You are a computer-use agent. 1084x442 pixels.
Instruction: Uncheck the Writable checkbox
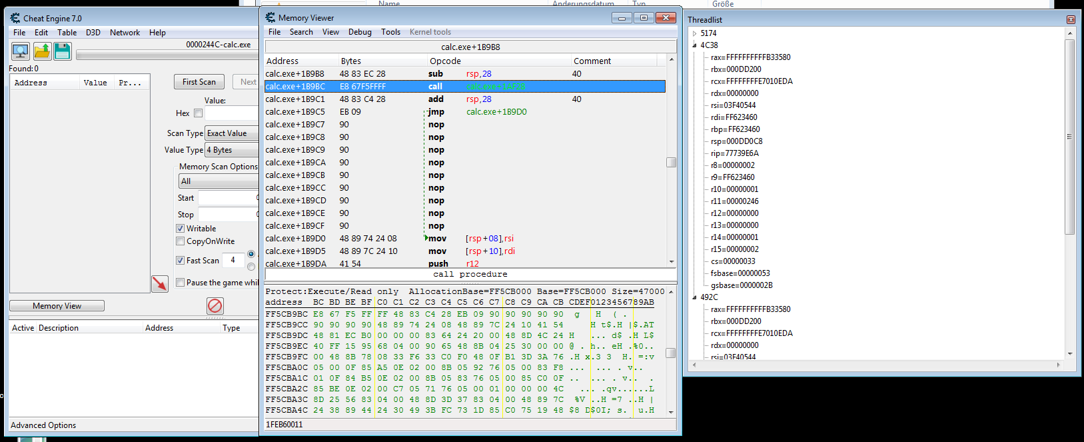tap(180, 229)
